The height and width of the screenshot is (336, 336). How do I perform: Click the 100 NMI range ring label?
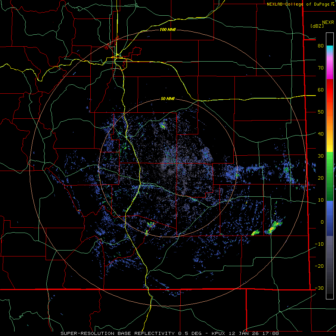click(168, 29)
